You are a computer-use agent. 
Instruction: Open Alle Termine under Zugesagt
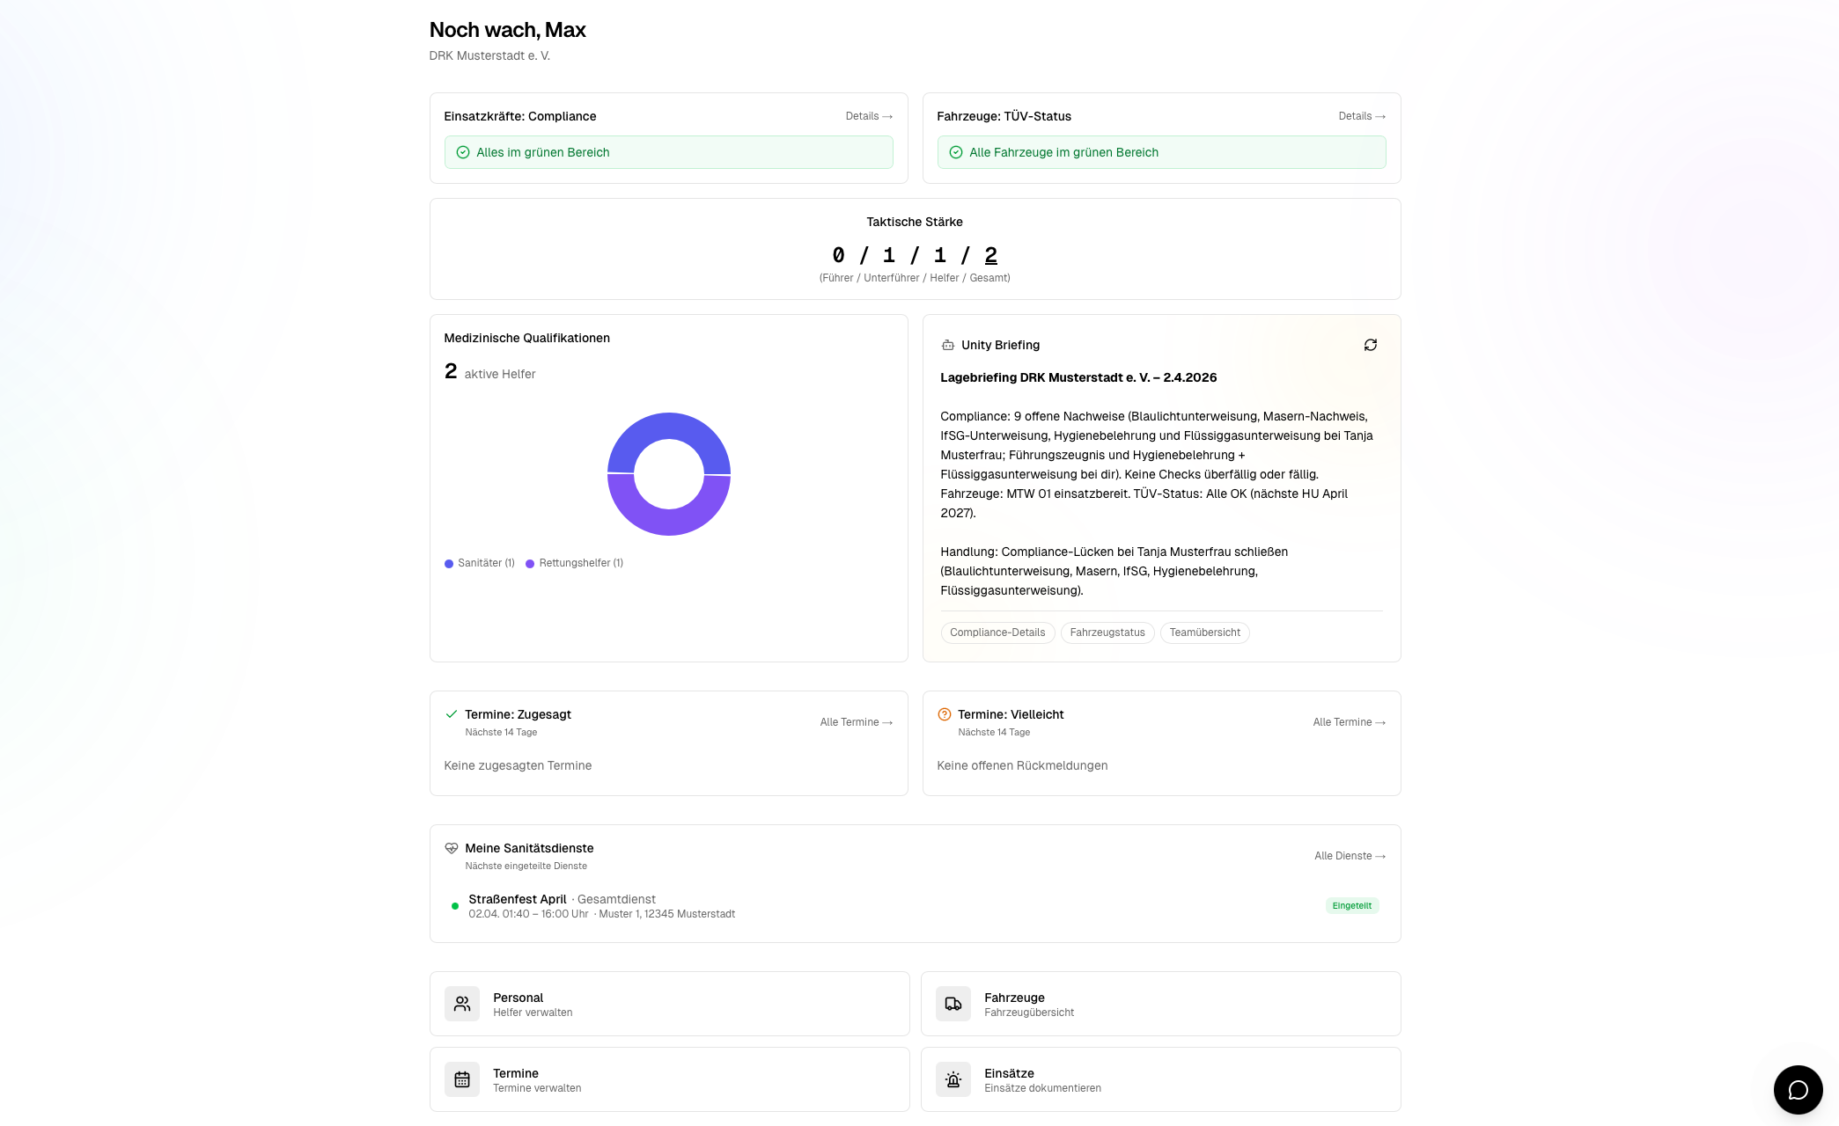[x=856, y=722]
